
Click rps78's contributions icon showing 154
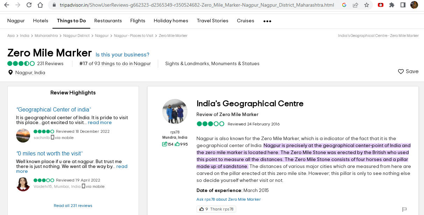pos(164,144)
